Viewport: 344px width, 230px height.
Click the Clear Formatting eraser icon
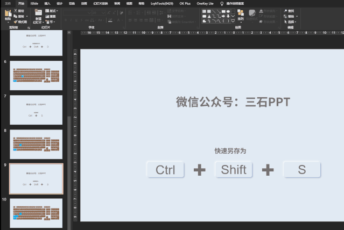[122, 13]
